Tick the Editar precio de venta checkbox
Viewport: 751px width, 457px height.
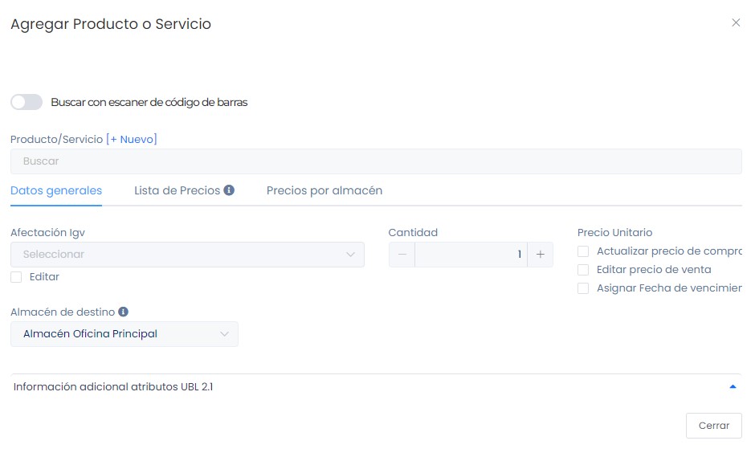pos(583,270)
